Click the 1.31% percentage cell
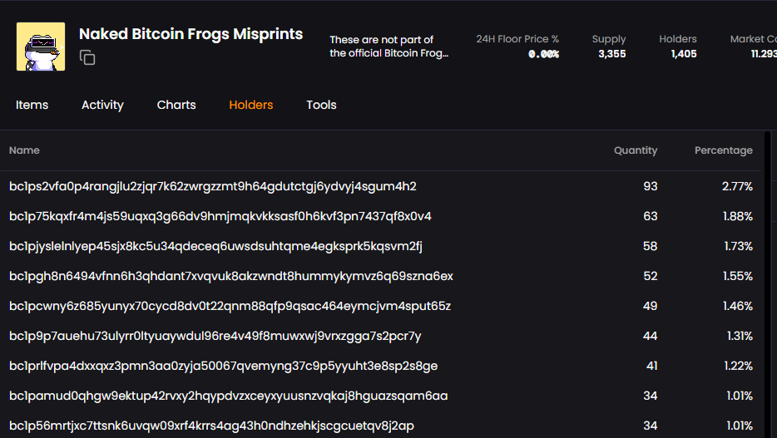Viewport: 777px width, 438px height. point(740,336)
